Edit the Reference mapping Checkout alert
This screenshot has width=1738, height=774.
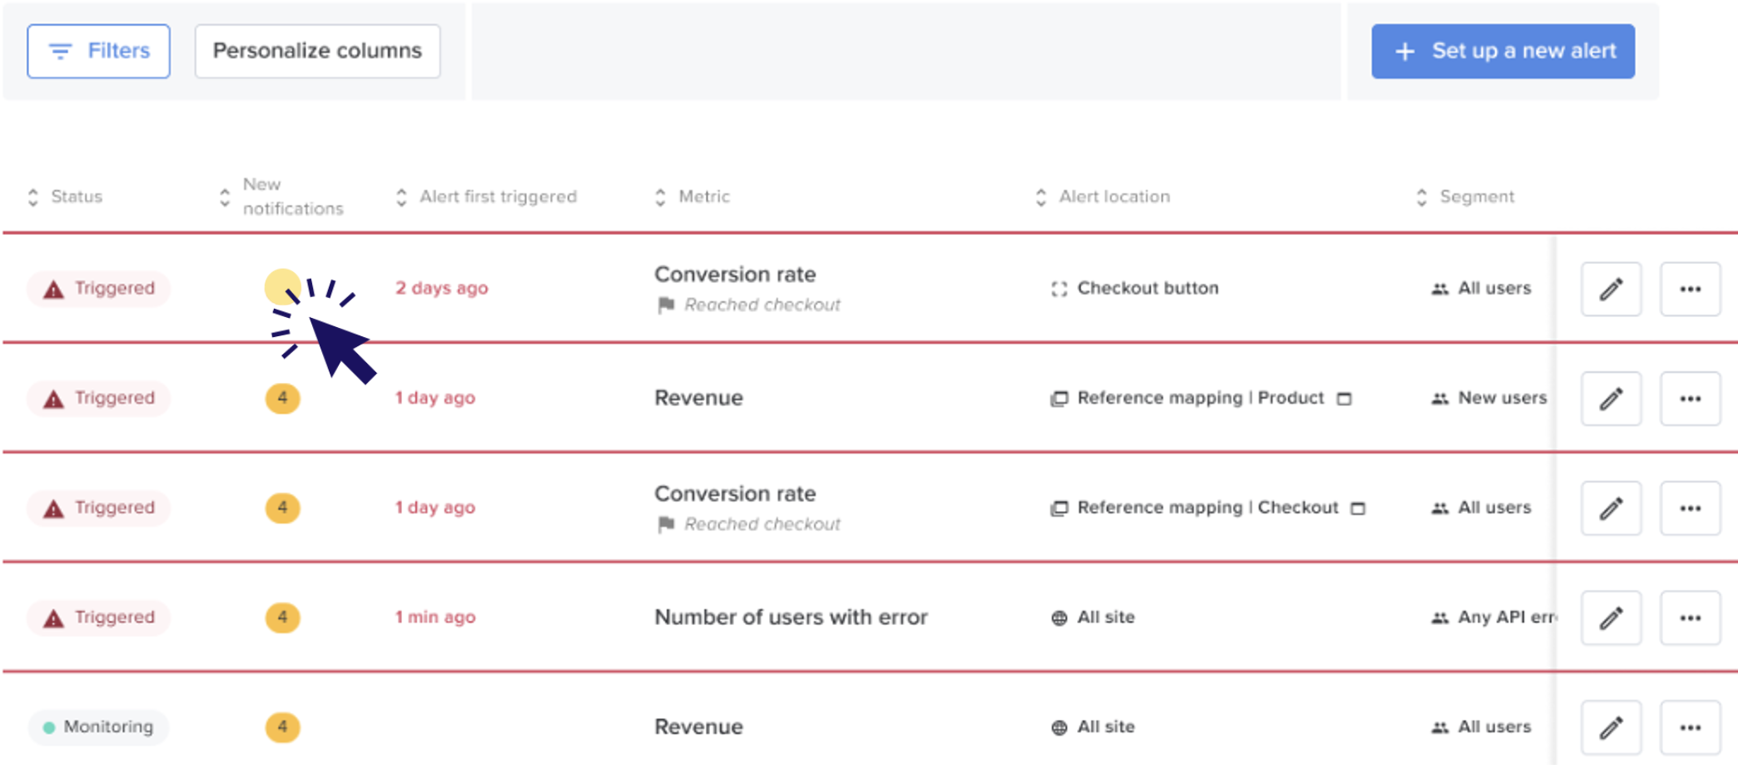click(1611, 508)
